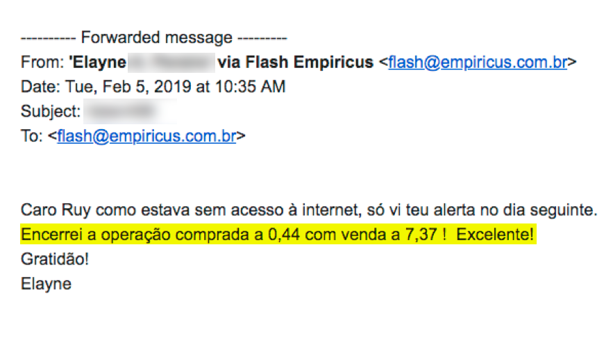Click the 'From:' label
This screenshot has height=338, width=613.
[42, 62]
